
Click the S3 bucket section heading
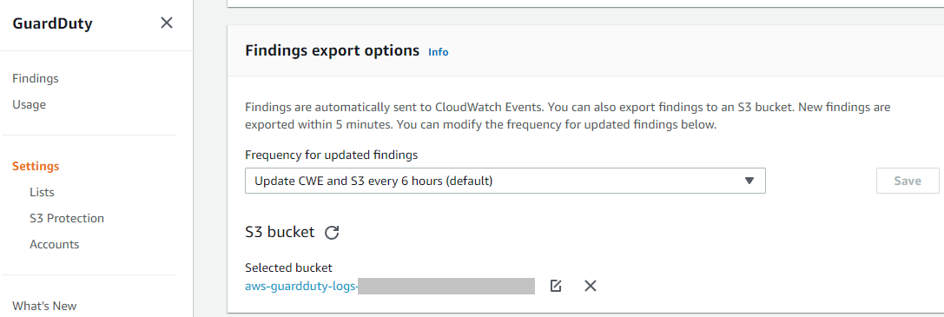[280, 232]
